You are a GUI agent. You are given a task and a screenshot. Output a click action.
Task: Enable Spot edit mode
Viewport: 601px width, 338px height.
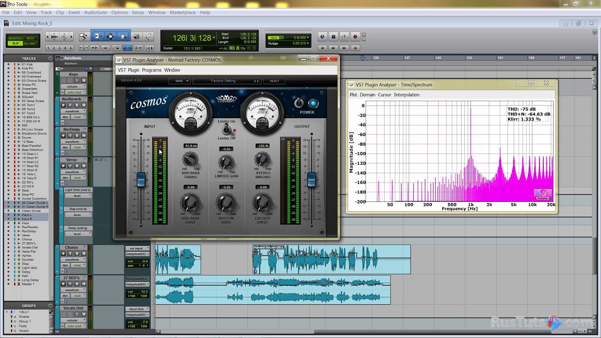pos(30,38)
